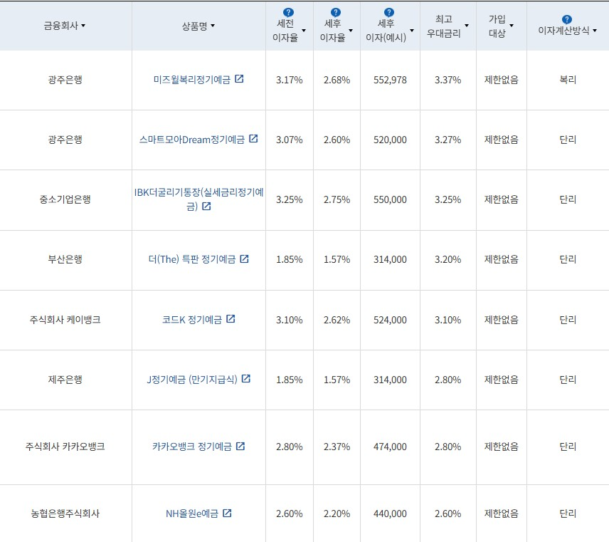
Task: Open 미즈월복리정기예금 product link
Action: pos(192,80)
